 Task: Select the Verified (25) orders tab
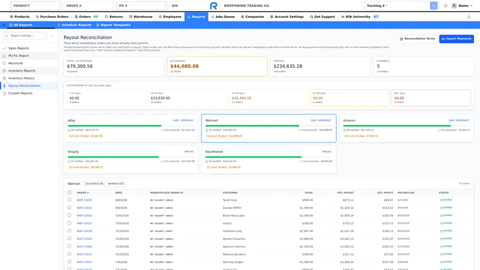pyautogui.click(x=115, y=183)
